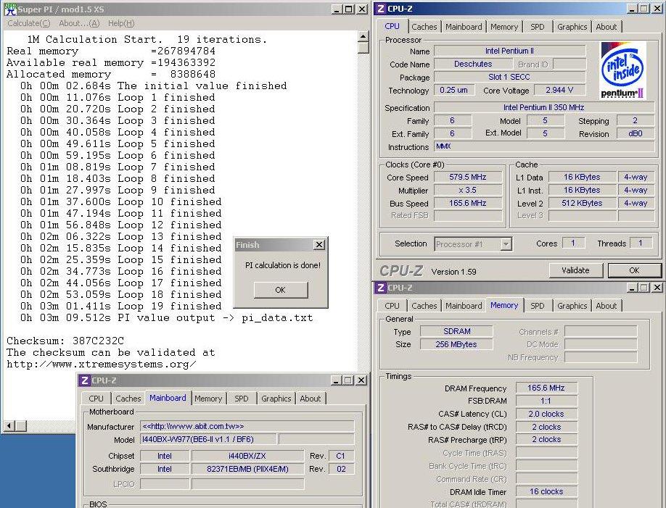Click Model I440BX-W977 field

click(208, 439)
